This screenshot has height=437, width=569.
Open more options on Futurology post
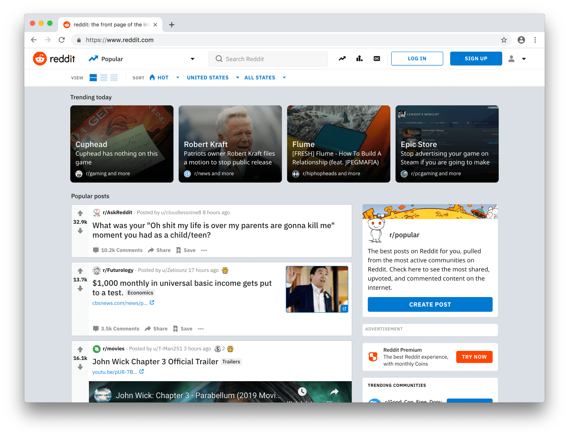pyautogui.click(x=201, y=329)
